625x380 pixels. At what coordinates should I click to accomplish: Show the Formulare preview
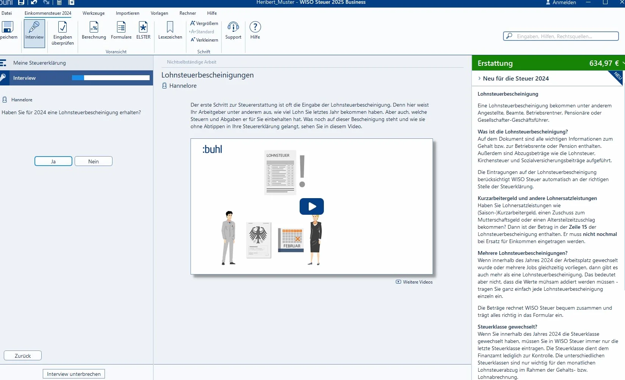pyautogui.click(x=121, y=30)
